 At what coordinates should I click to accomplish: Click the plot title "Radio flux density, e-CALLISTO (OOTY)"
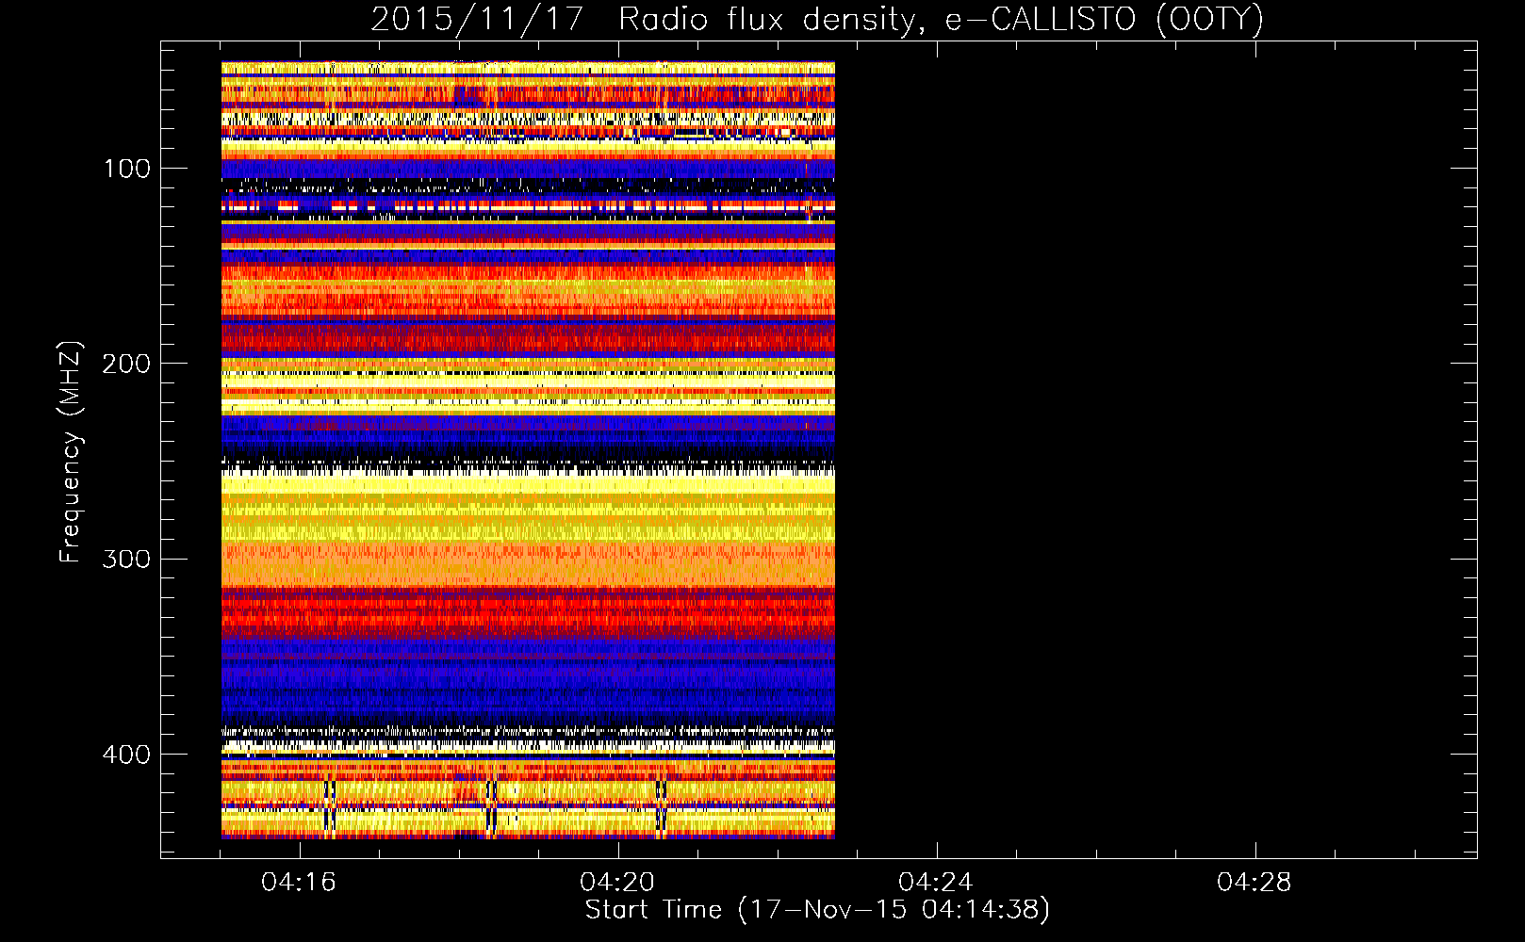click(941, 19)
